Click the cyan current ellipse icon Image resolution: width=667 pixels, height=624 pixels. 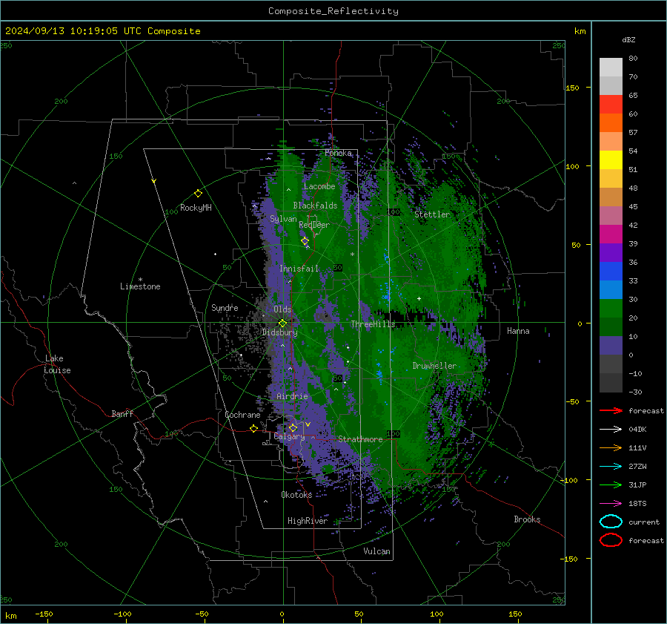pyautogui.click(x=611, y=522)
